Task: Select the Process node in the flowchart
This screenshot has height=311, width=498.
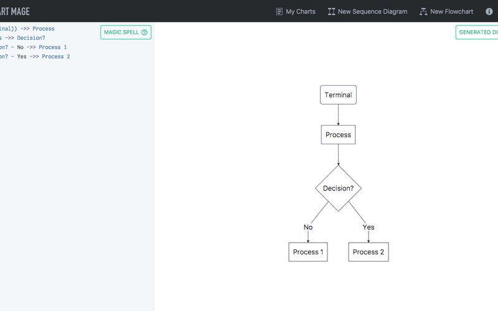Action: click(x=338, y=134)
